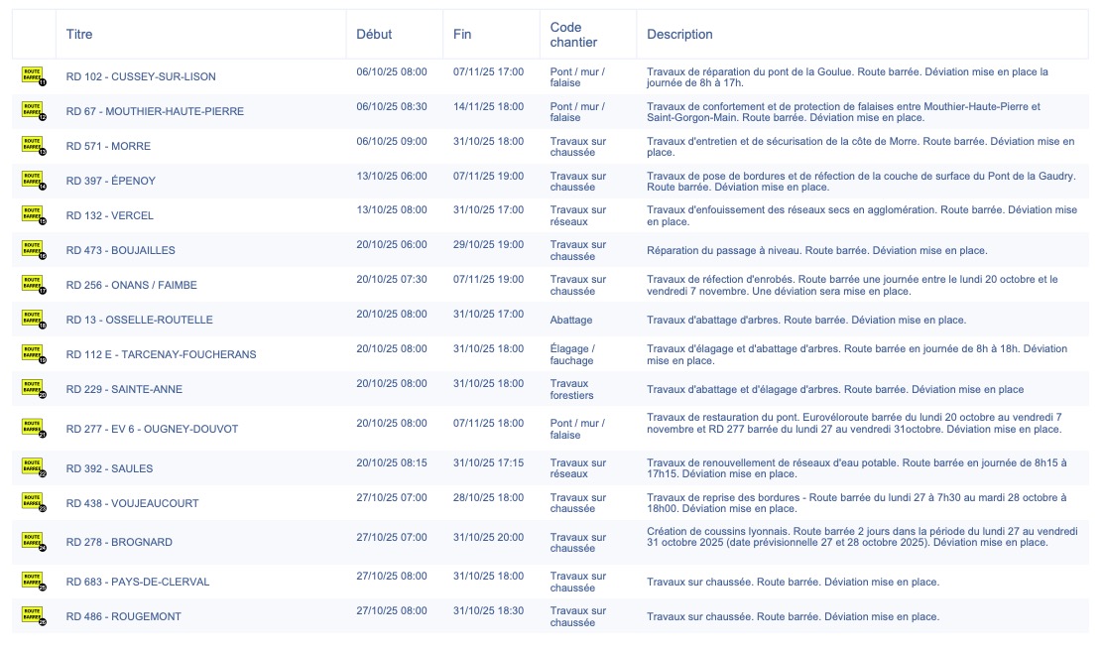Screen dimensions: 1103x653
Task: Click the Route Barrée icon for RD 397 - ÉPENOY
Action: pyautogui.click(x=33, y=181)
